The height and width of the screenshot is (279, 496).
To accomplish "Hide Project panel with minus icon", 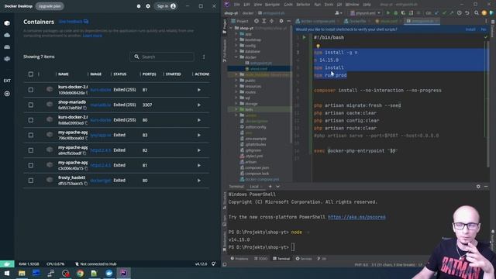I will pyautogui.click(x=288, y=21).
